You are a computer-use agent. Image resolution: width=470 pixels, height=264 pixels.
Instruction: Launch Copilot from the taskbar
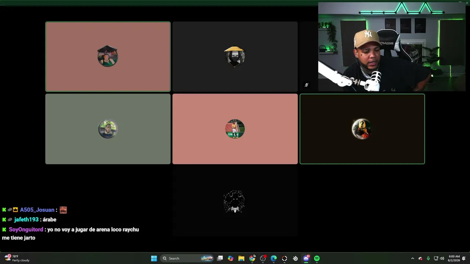pos(231,258)
